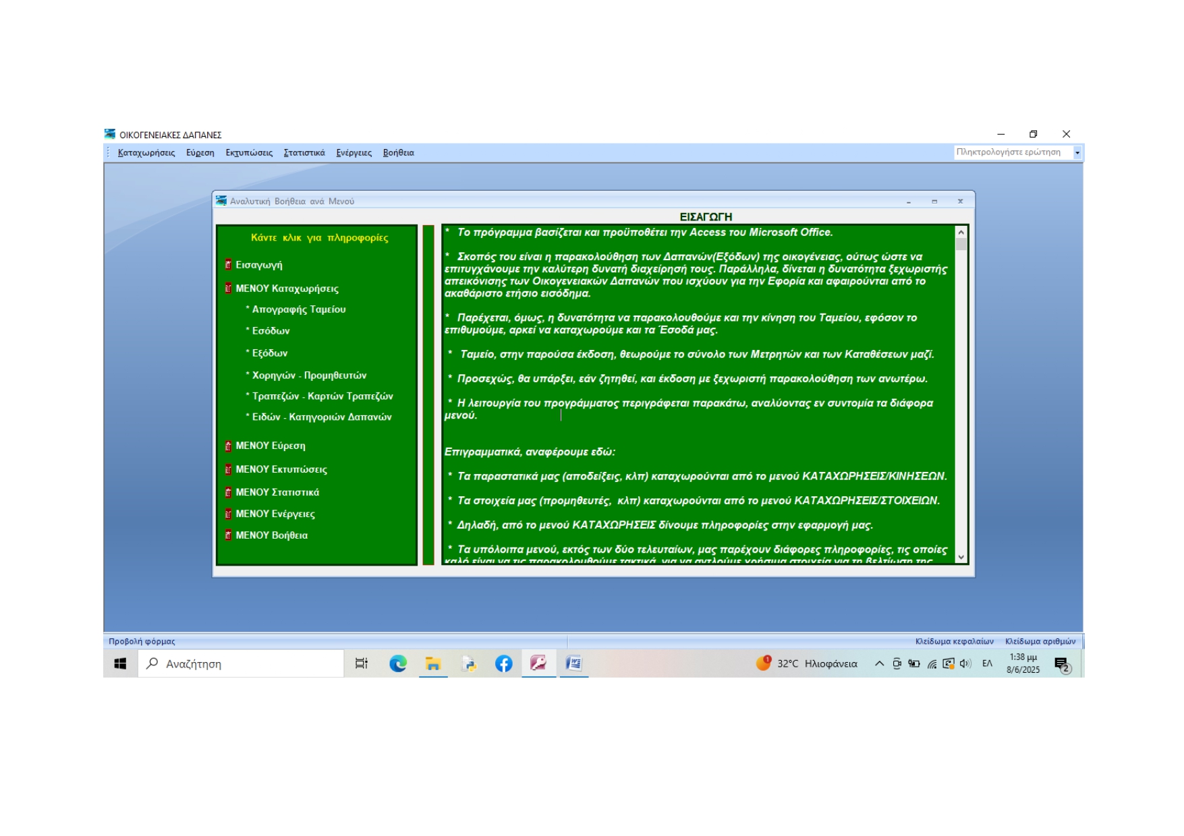Open the Facebook taskbar icon
Screen dimensions: 1184x836
503,664
